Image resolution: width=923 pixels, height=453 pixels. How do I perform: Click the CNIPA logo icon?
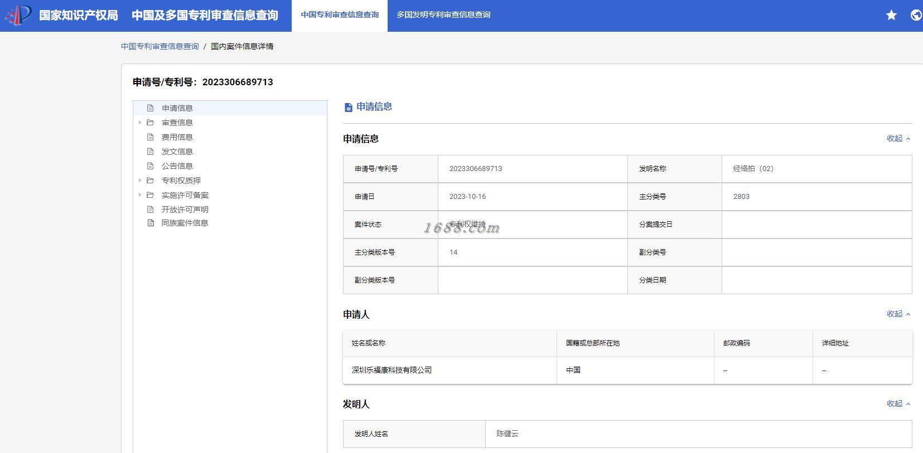[x=18, y=15]
